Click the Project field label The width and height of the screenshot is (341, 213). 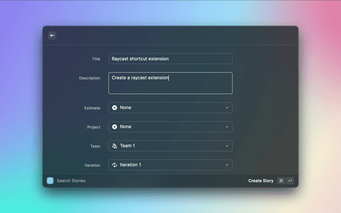(x=93, y=127)
